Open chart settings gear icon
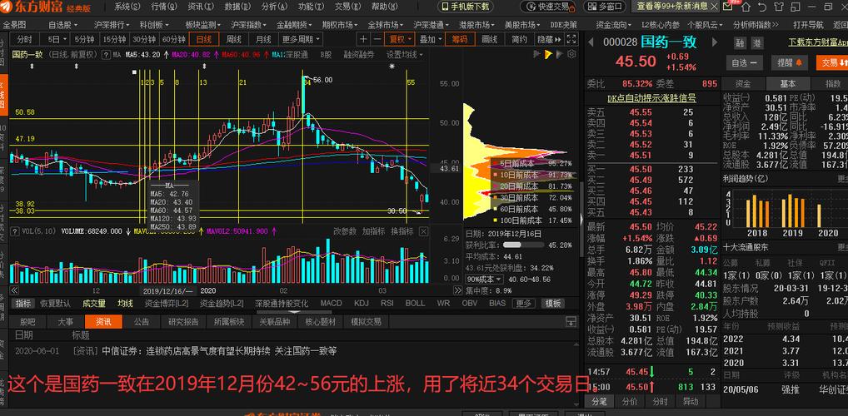The image size is (848, 416). [571, 55]
